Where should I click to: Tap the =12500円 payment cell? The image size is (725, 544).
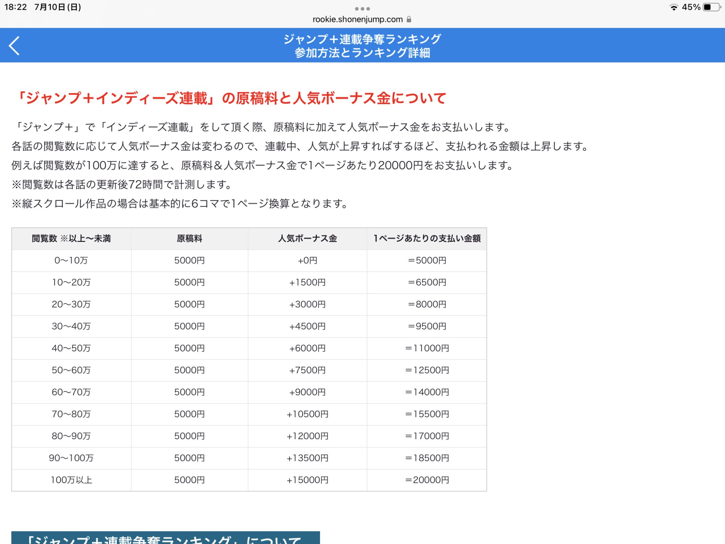427,370
